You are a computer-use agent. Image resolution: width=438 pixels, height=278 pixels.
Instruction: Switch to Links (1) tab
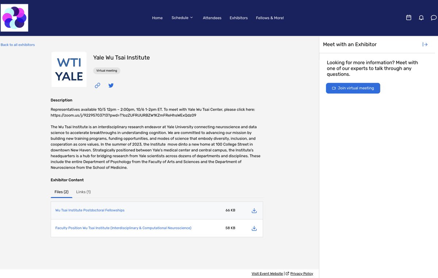point(83,192)
